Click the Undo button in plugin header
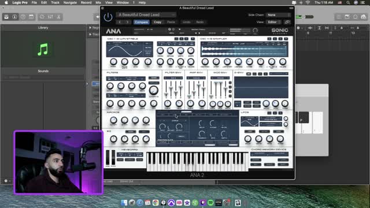 186,22
